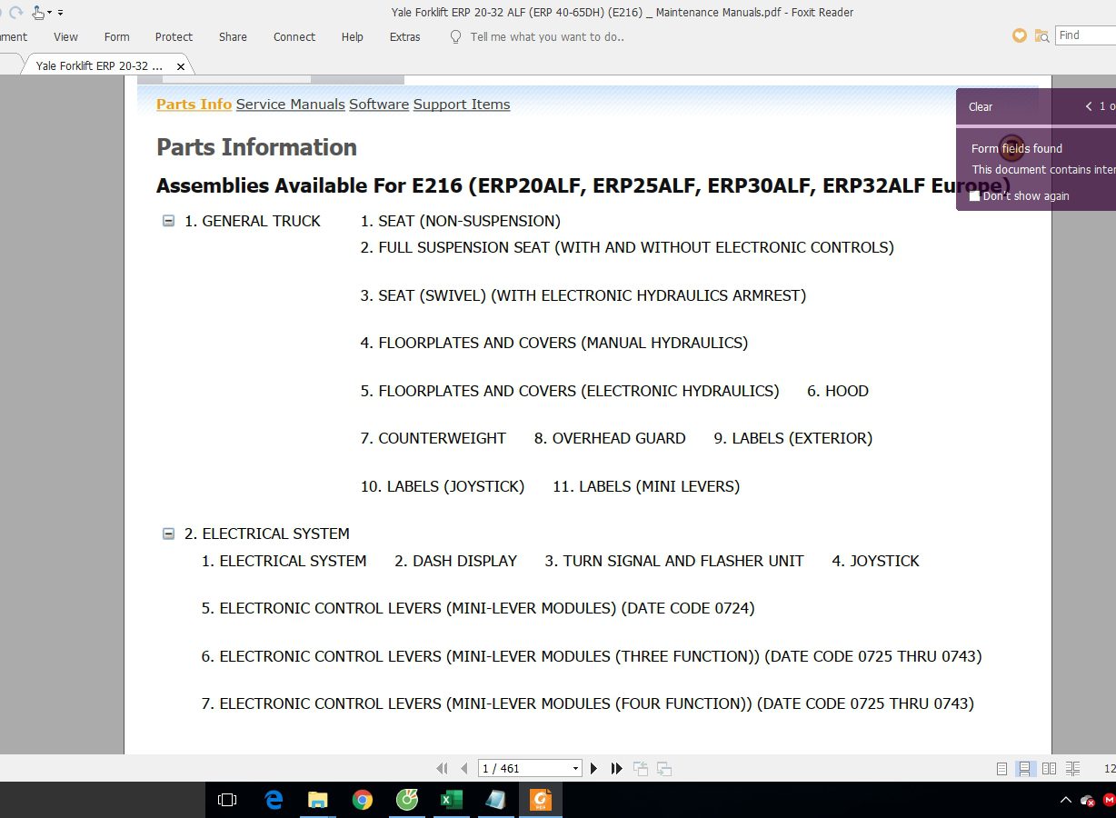This screenshot has height=818, width=1116.
Task: Open the Extras ribbon tab
Action: 405,37
